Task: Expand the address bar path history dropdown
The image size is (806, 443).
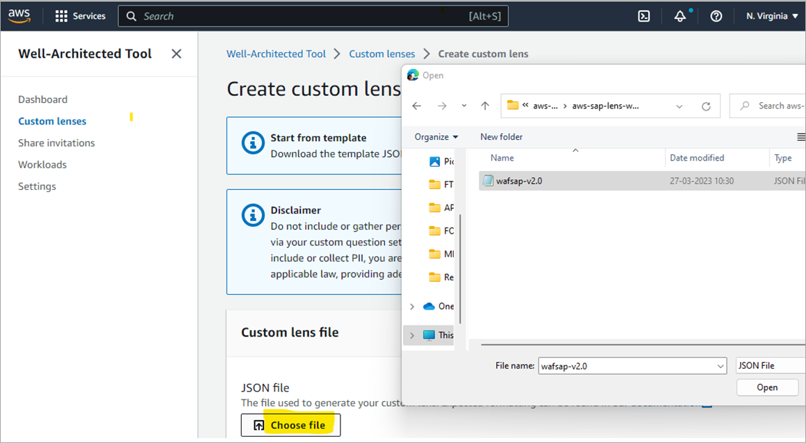Action: click(679, 106)
